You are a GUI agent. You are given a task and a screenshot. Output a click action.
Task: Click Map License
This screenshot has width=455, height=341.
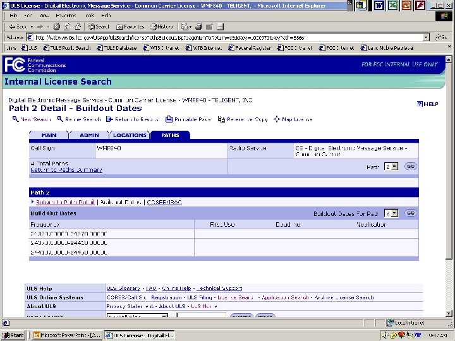pyautogui.click(x=293, y=119)
